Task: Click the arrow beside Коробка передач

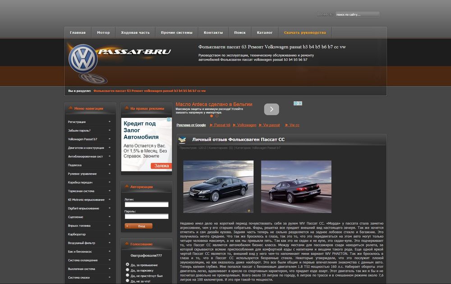Action: tap(110, 182)
